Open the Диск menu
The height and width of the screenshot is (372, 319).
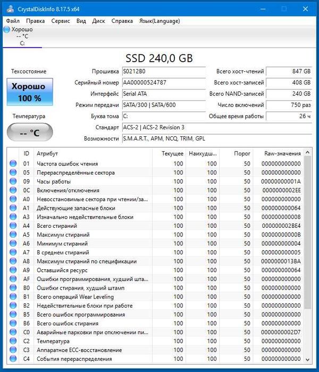pyautogui.click(x=98, y=21)
